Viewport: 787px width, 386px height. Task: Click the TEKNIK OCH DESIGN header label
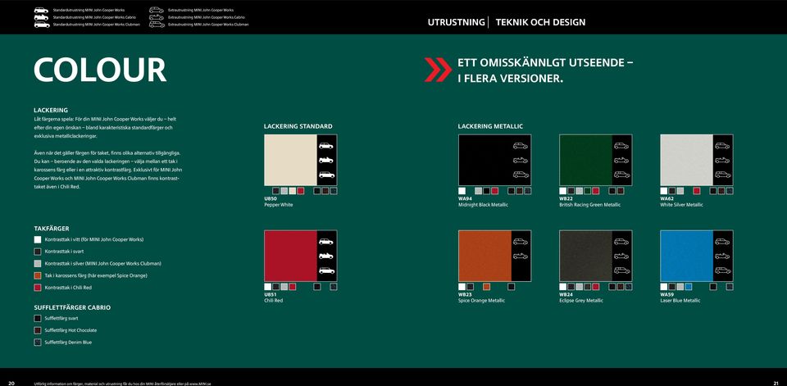click(x=540, y=23)
